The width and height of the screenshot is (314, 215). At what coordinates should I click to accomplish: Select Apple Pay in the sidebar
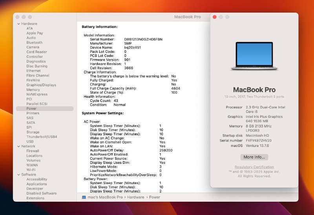coord(35,33)
